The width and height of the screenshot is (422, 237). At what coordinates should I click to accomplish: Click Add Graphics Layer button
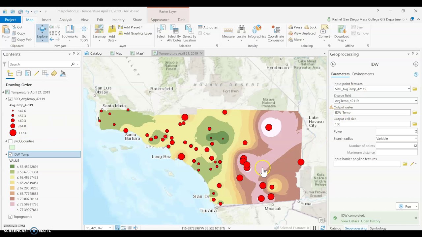point(135,33)
